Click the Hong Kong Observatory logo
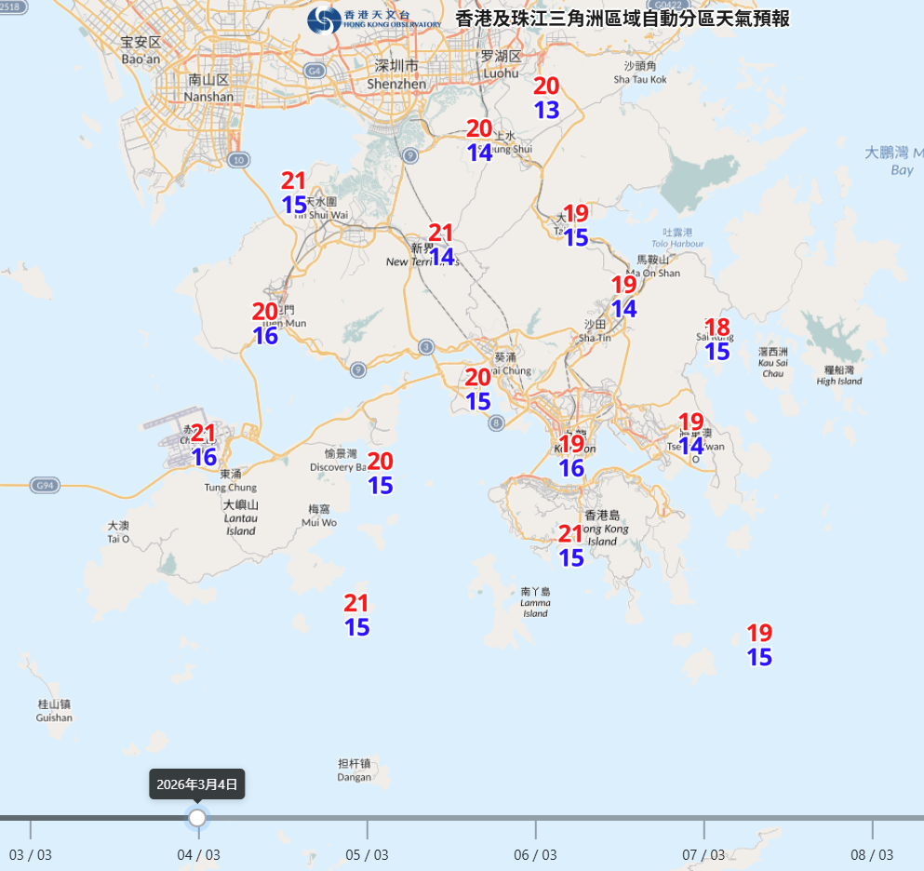Viewport: 924px width, 871px height. [x=374, y=20]
